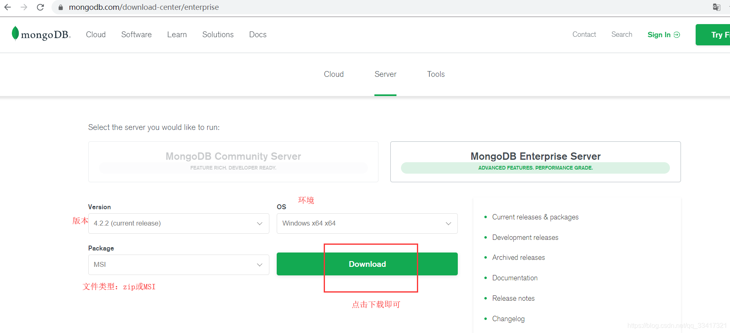Screen dimensions: 730x333
Task: Click the browser forward arrow
Action: pyautogui.click(x=24, y=7)
